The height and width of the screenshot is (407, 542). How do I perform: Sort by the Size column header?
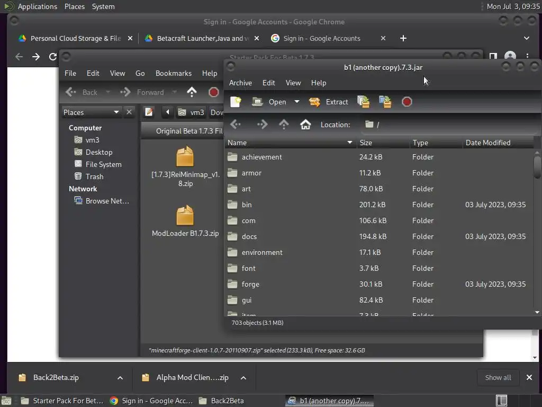coord(383,143)
